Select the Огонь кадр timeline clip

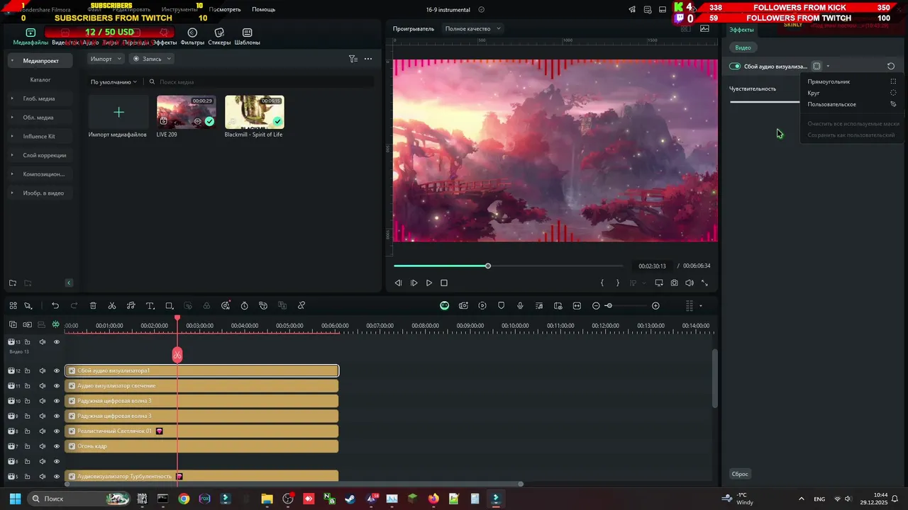click(201, 446)
